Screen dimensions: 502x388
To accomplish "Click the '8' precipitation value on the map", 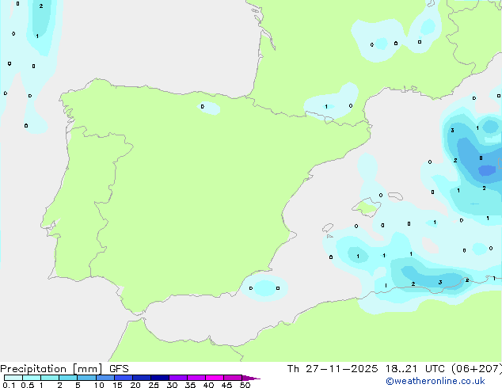I will [x=481, y=158].
